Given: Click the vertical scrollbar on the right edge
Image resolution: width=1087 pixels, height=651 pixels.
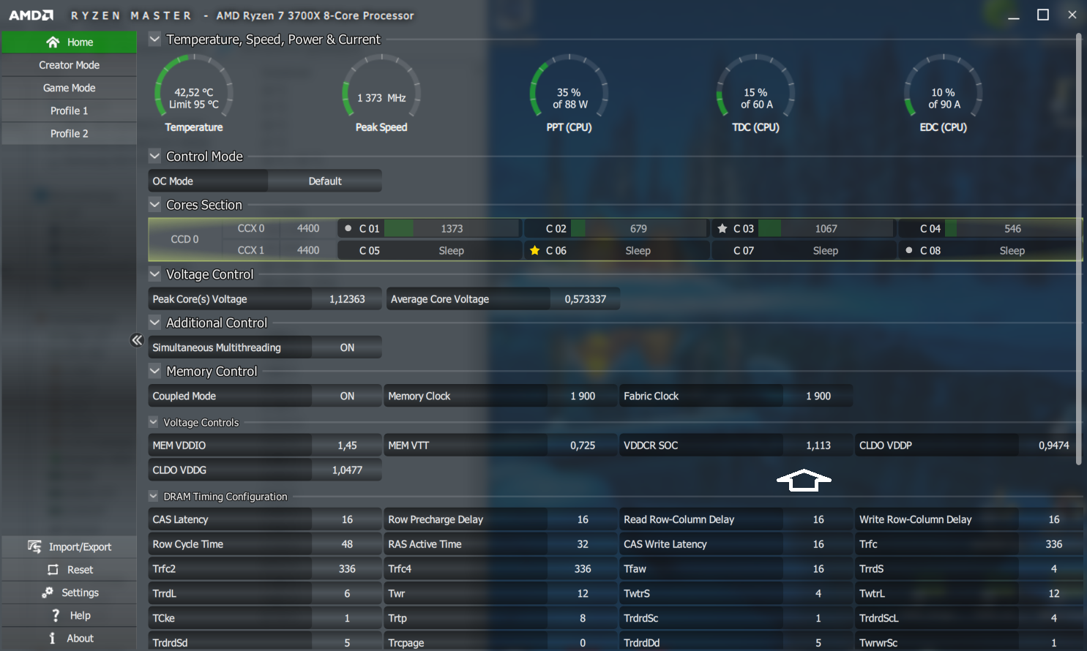Looking at the screenshot, I should point(1078,249).
